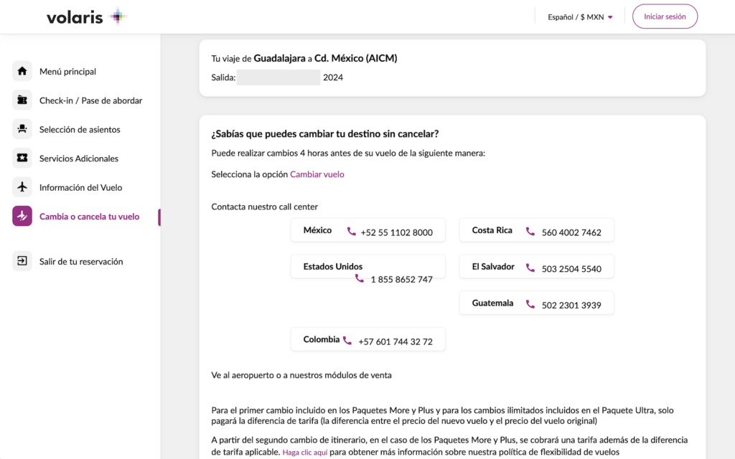This screenshot has height=459, width=735.
Task: Click the 'Estados Unidos' country label
Action: point(333,267)
